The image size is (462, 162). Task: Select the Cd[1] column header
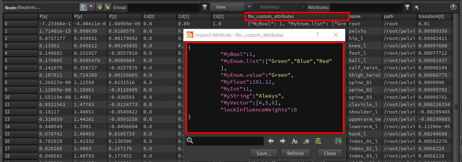coord(194,17)
